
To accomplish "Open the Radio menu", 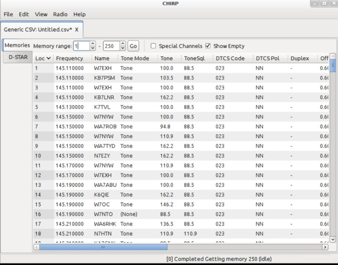I will [60, 14].
